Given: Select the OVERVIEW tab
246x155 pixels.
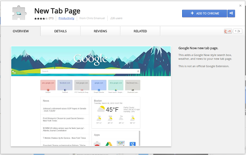Looking at the screenshot, I should 21,31.
